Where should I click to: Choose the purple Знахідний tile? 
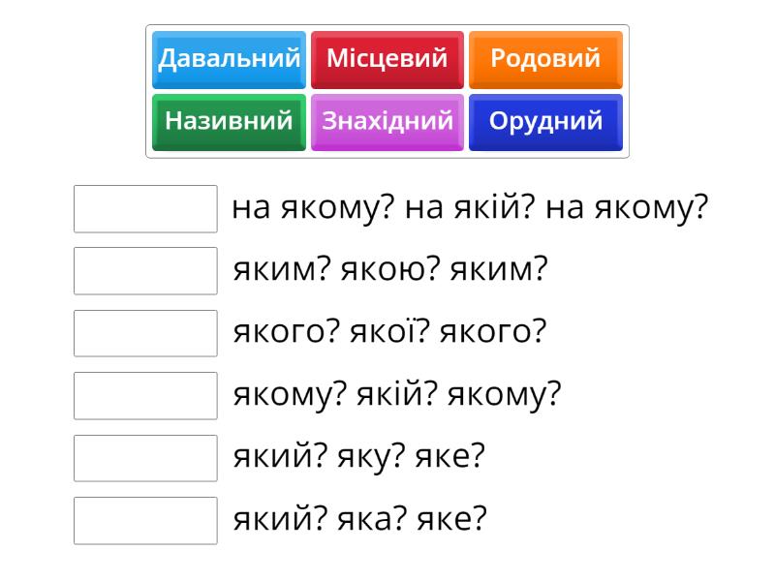coord(387,122)
